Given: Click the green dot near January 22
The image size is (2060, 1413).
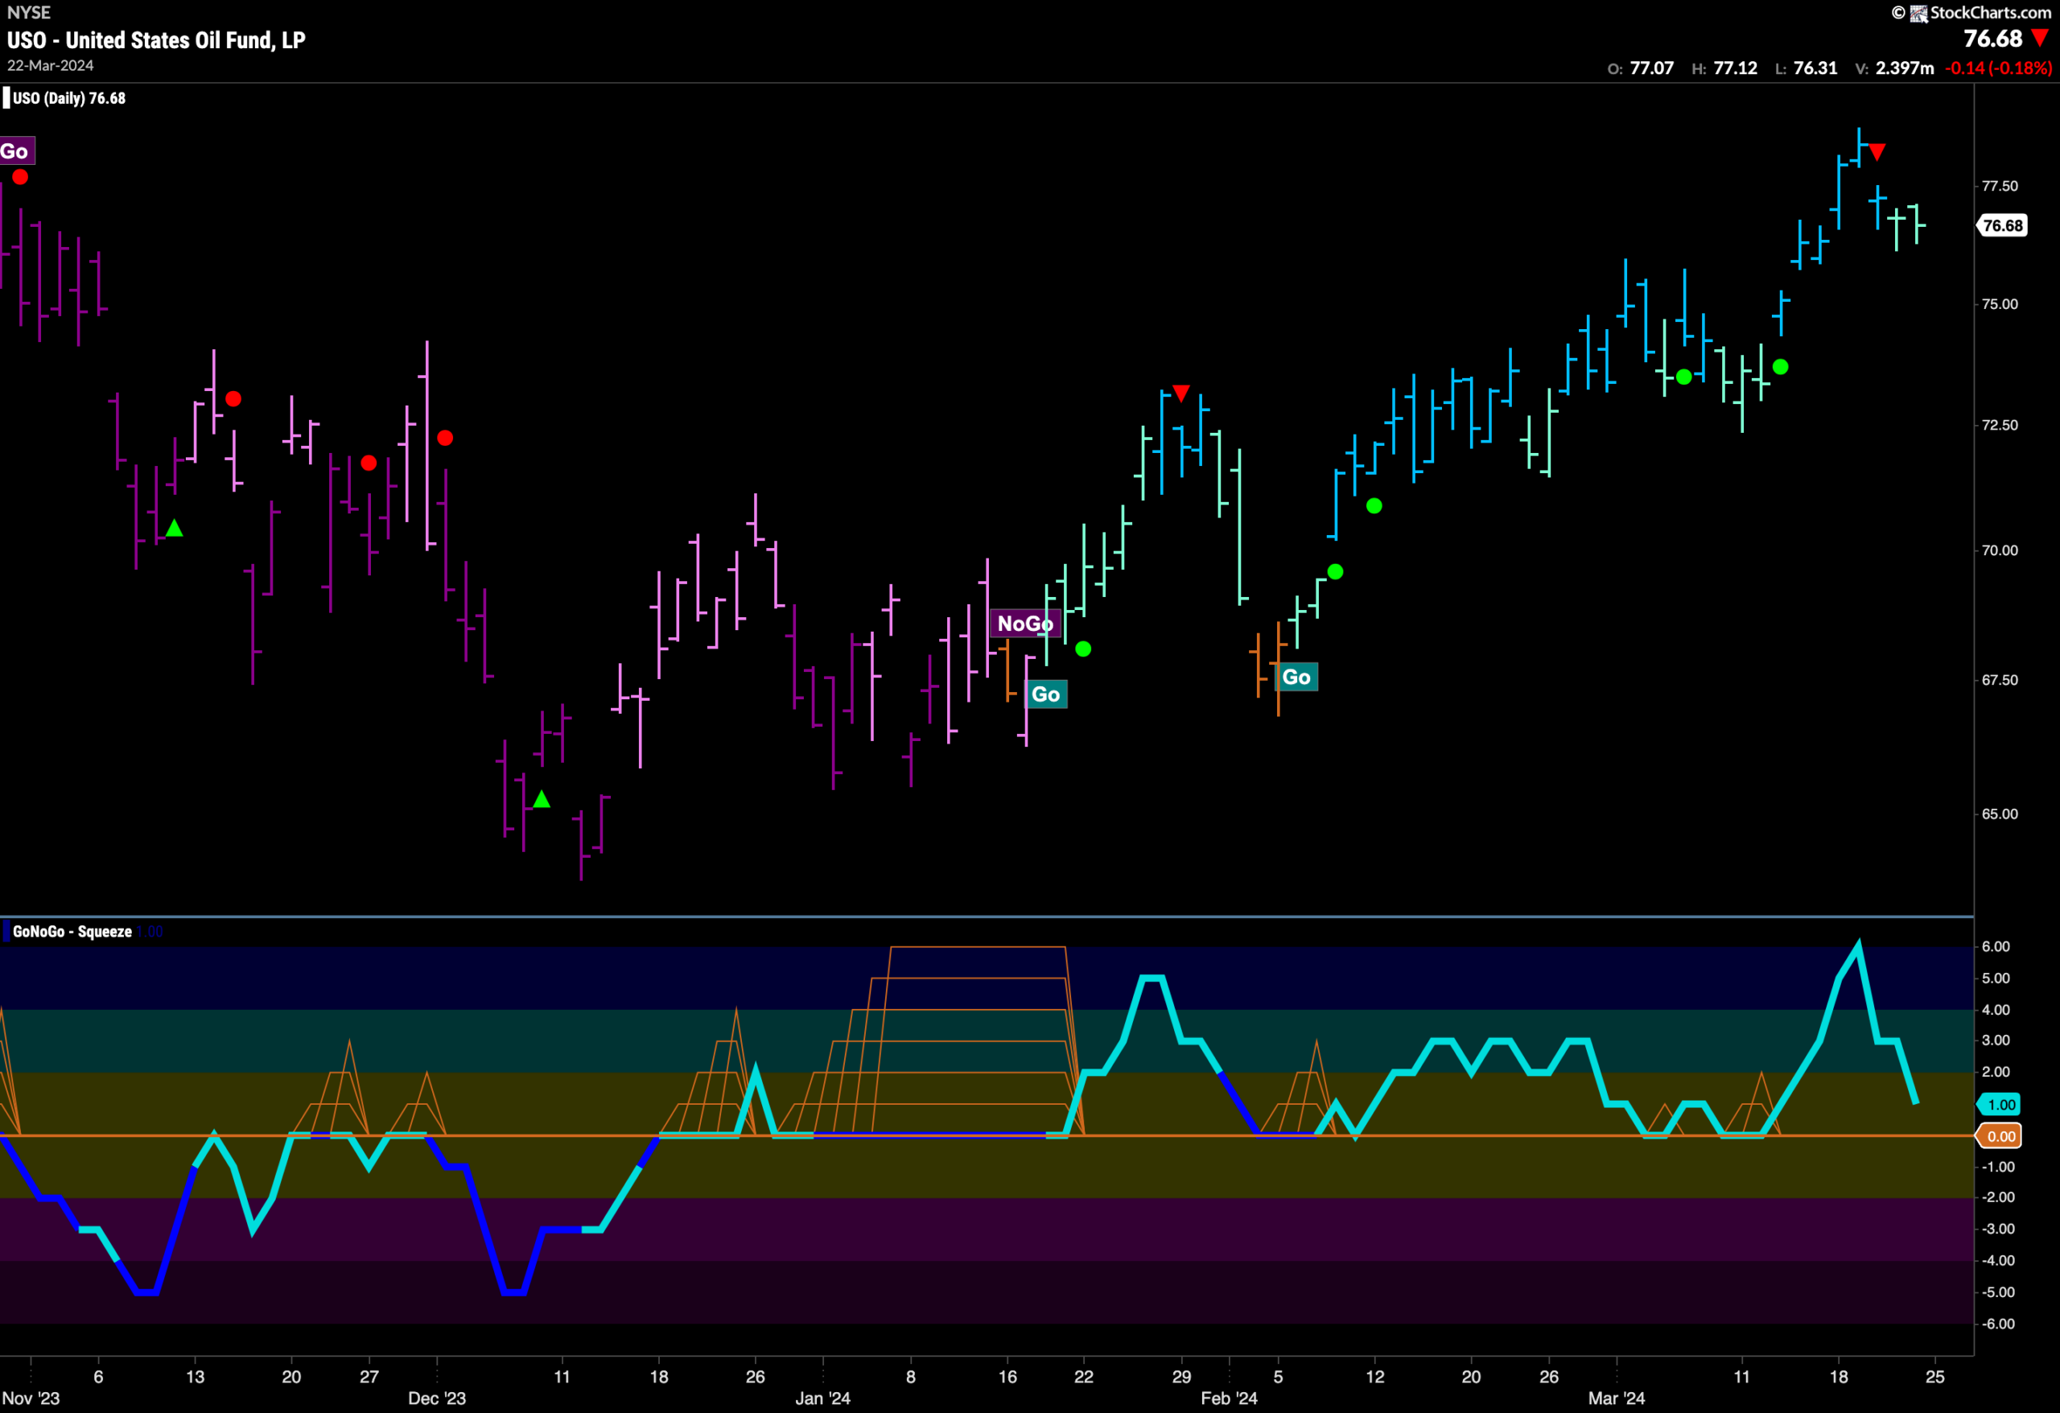Looking at the screenshot, I should coord(1083,649).
